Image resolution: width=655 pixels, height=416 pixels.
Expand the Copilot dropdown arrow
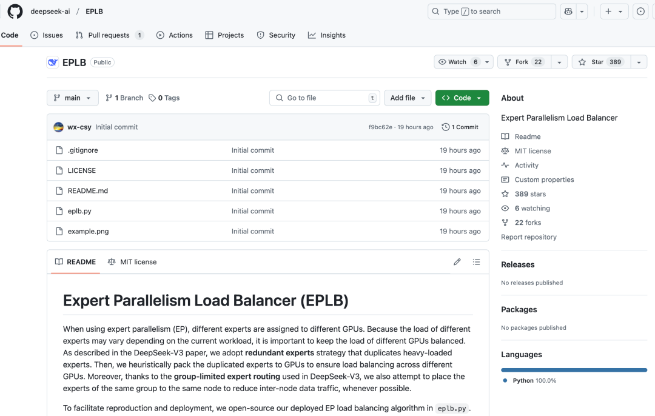point(582,12)
